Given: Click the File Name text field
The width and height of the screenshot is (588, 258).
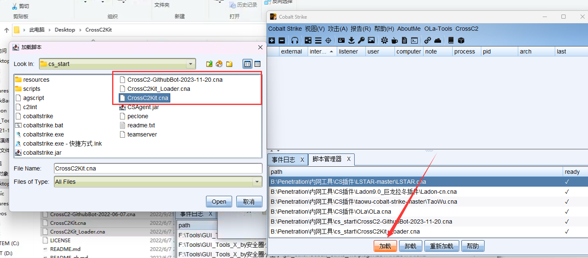Looking at the screenshot, I should click(x=158, y=168).
